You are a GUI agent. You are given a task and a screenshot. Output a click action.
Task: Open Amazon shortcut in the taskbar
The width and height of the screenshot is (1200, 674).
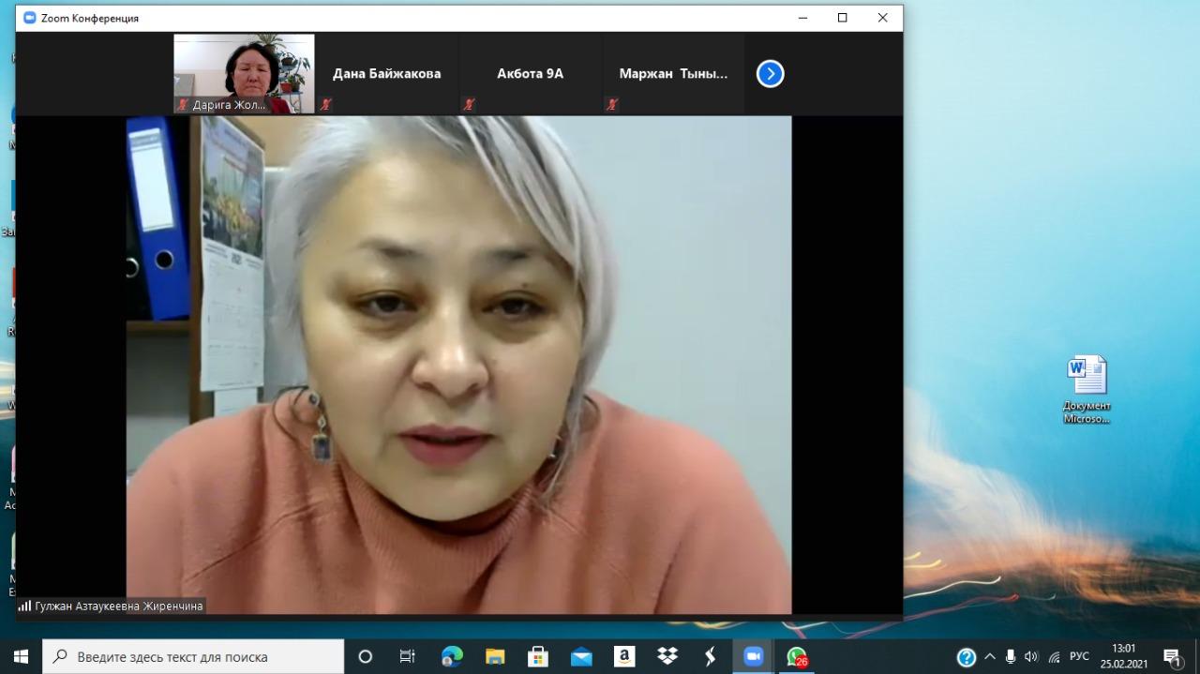point(624,656)
